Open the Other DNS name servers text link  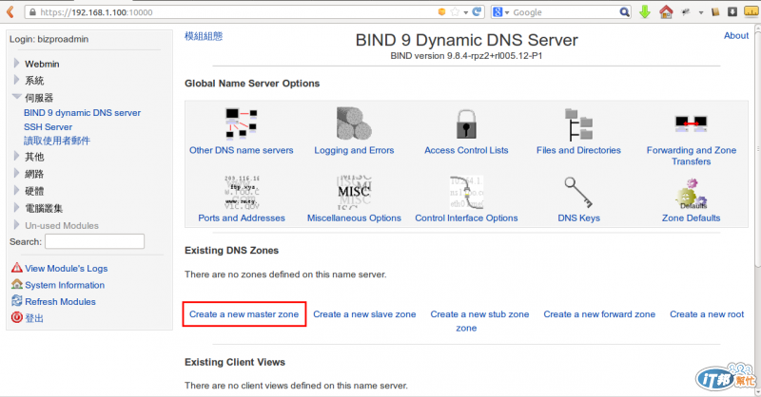(x=242, y=150)
